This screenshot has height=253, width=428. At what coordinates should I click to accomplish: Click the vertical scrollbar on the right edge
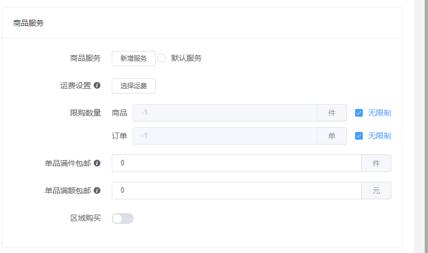click(421, 126)
